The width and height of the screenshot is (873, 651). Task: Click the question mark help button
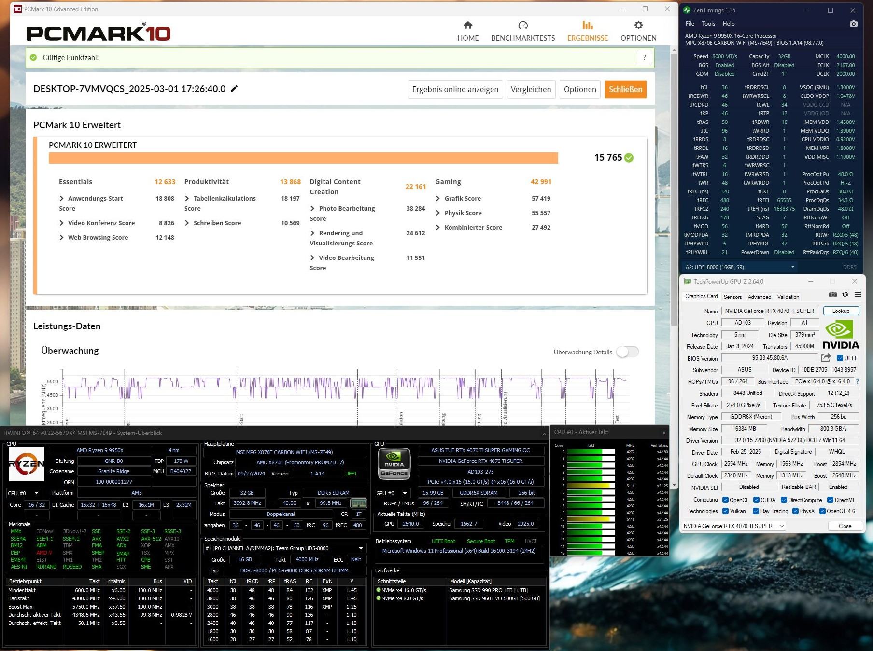[x=644, y=58]
